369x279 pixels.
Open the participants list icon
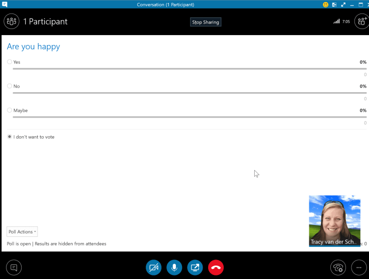coord(11,22)
